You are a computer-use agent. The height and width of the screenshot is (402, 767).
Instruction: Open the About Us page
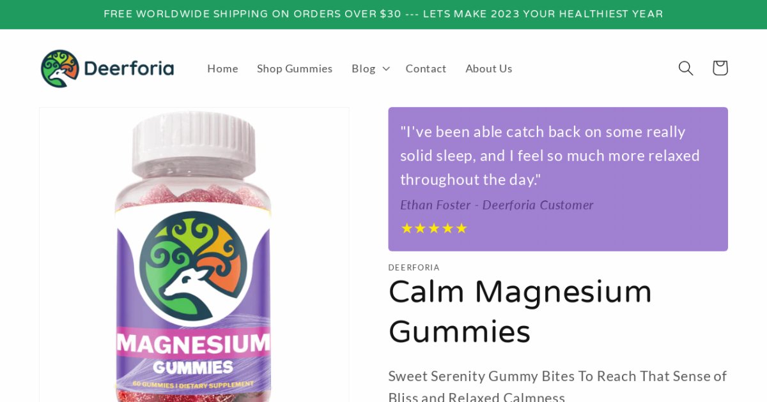point(489,68)
